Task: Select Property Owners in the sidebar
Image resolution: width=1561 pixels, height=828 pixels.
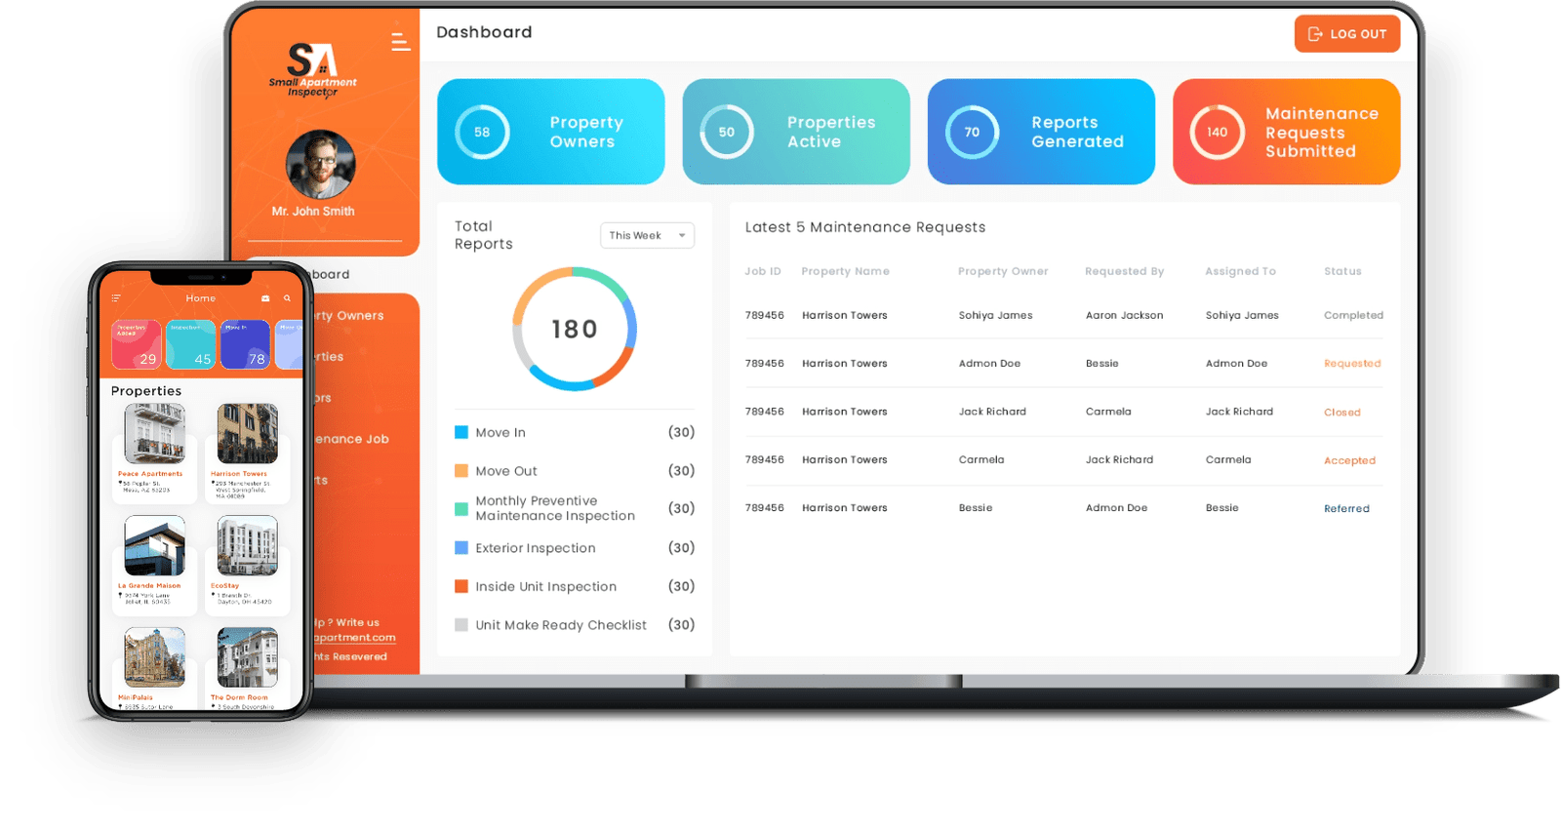Action: point(351,316)
